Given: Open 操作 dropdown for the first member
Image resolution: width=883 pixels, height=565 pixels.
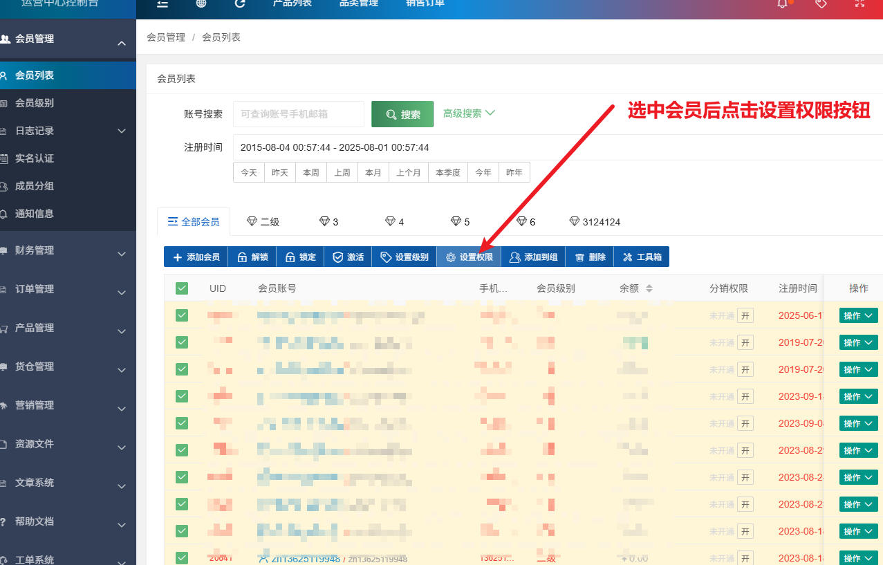Looking at the screenshot, I should click(x=858, y=316).
